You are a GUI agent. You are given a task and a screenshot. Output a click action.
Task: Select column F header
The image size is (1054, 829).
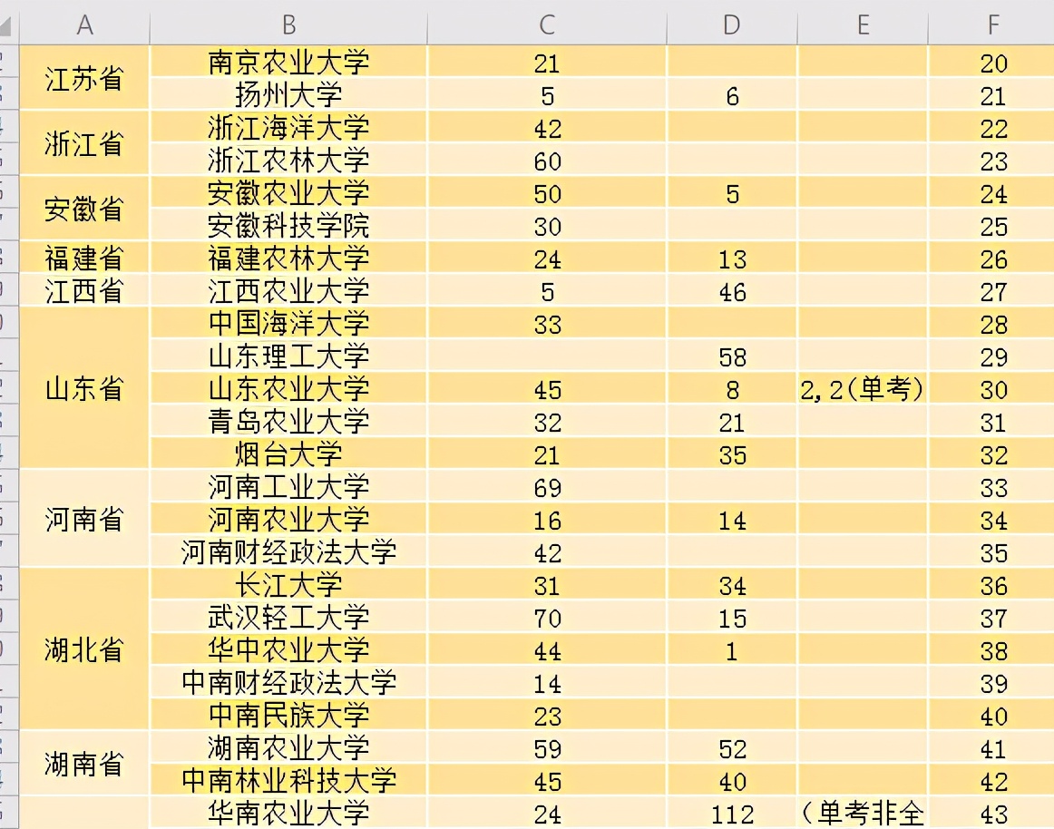coord(993,25)
